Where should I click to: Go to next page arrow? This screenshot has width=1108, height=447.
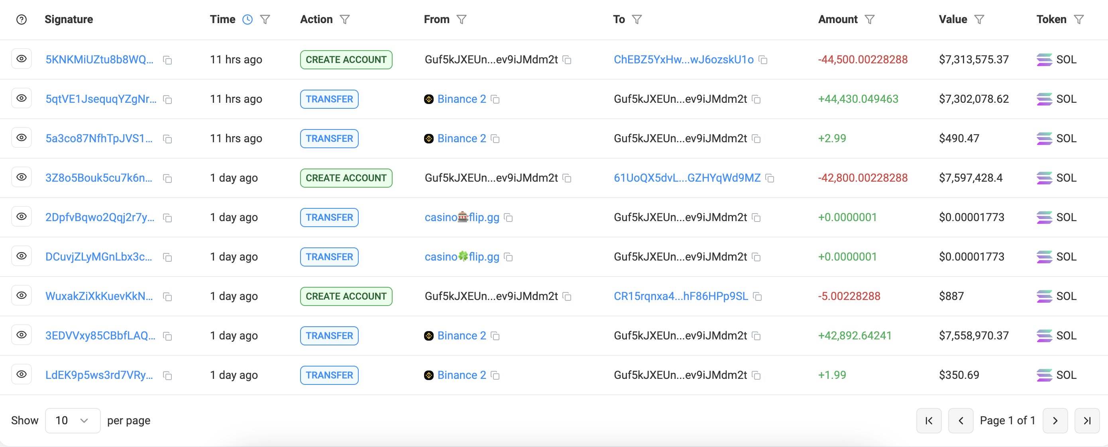coord(1055,420)
